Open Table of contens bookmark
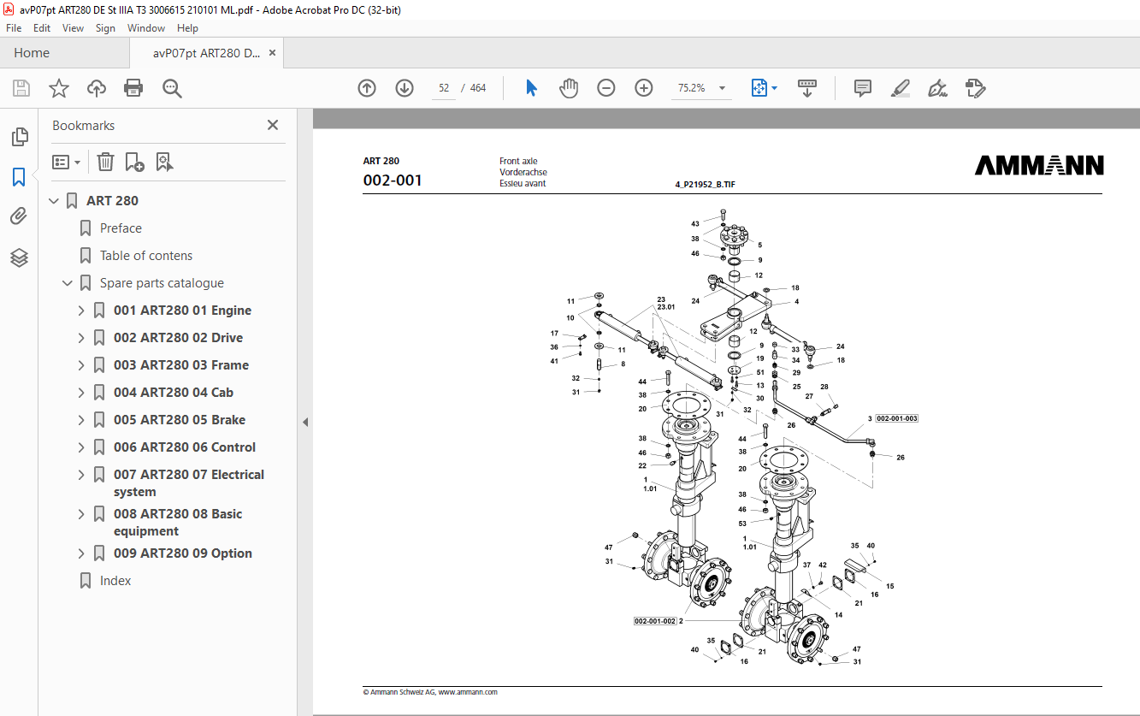 (x=146, y=256)
